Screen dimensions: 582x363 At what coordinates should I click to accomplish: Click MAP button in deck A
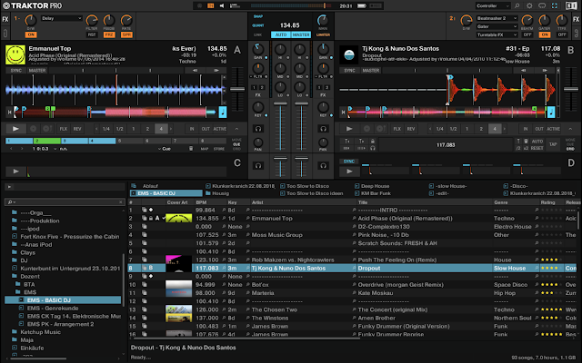pyautogui.click(x=204, y=149)
